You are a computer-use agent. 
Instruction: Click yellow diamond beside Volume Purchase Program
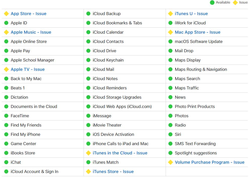(x=170, y=162)
